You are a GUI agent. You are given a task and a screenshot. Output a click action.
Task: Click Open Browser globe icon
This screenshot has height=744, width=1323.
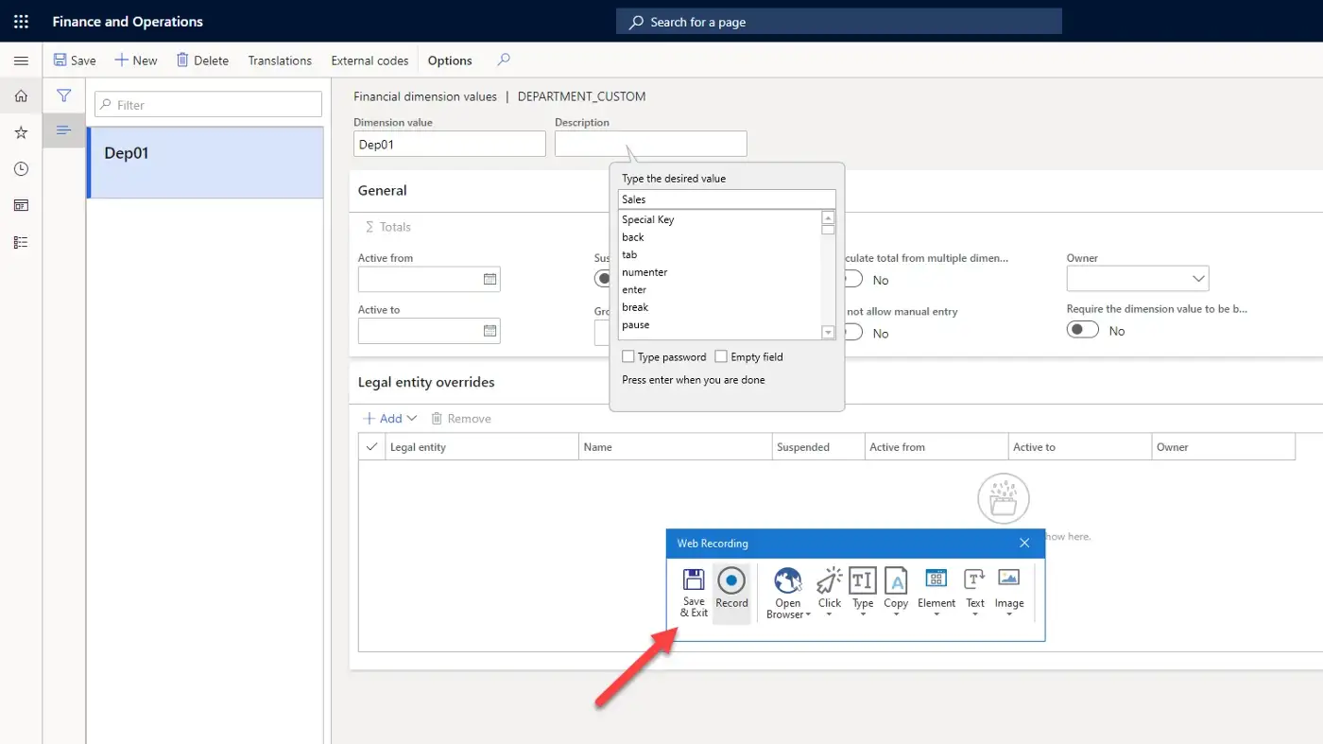pyautogui.click(x=787, y=580)
